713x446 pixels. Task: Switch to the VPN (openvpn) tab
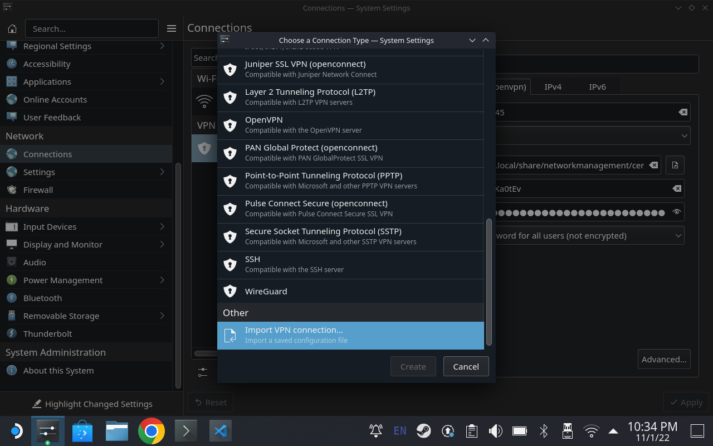pos(512,87)
